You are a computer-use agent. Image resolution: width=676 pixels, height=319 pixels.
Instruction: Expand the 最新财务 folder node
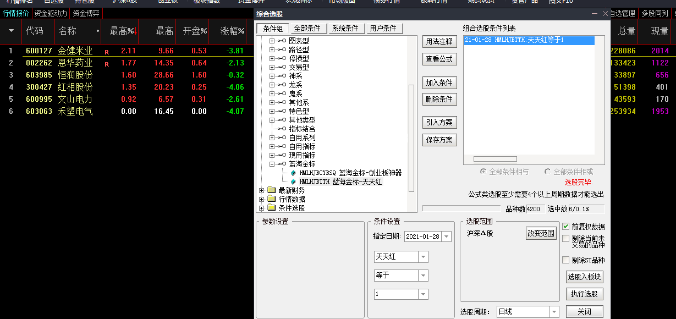point(261,190)
